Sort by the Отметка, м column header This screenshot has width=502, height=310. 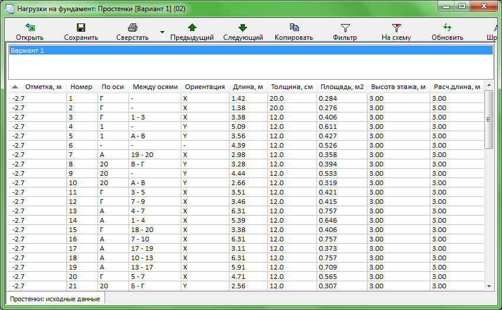[43, 87]
